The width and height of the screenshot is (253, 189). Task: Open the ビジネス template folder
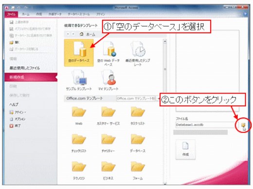(108, 171)
